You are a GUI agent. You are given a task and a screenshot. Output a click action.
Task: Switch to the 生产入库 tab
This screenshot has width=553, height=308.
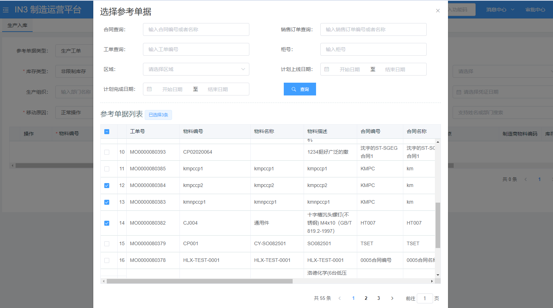coord(17,25)
